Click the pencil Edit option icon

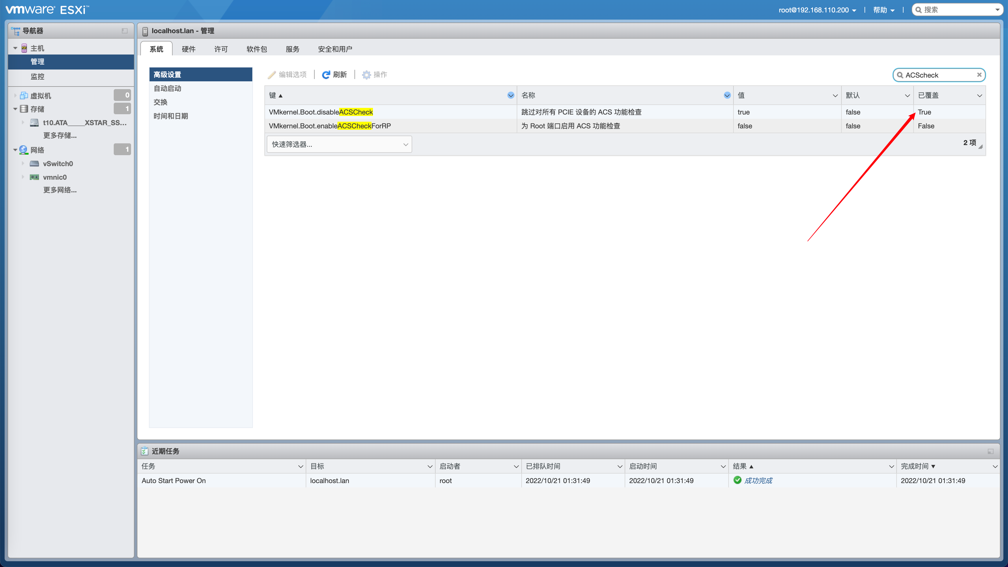[272, 75]
